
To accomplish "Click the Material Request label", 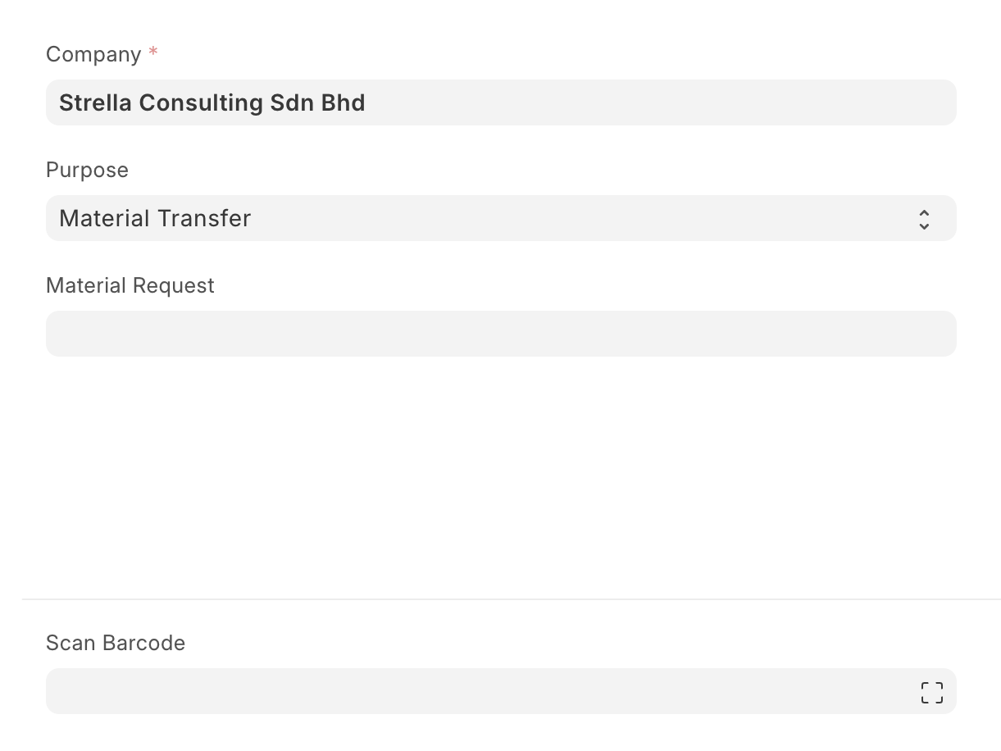I will tap(130, 285).
